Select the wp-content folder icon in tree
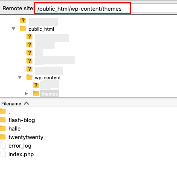Screen dimensions: 177x183 (29, 77)
